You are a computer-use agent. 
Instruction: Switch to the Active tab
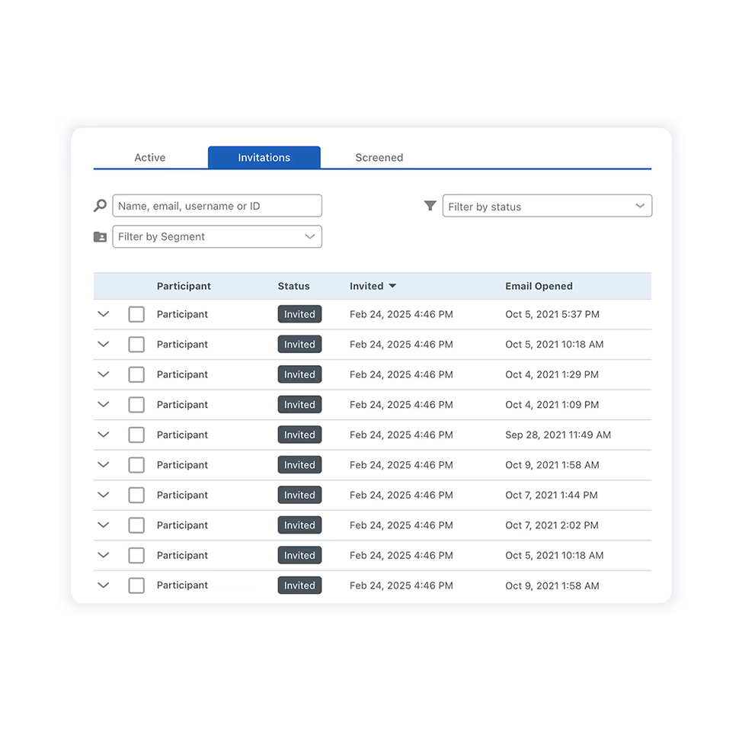pyautogui.click(x=150, y=158)
